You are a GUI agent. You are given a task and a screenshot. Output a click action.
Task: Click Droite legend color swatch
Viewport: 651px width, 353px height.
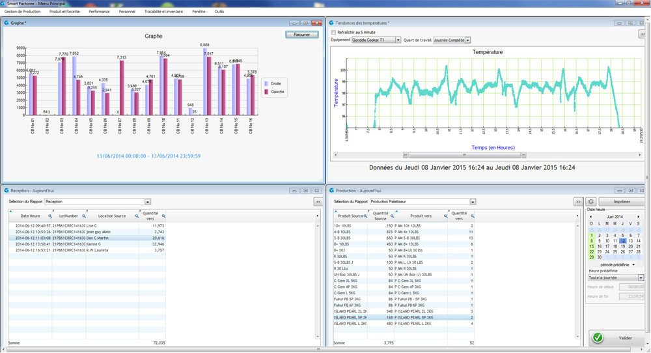(266, 83)
